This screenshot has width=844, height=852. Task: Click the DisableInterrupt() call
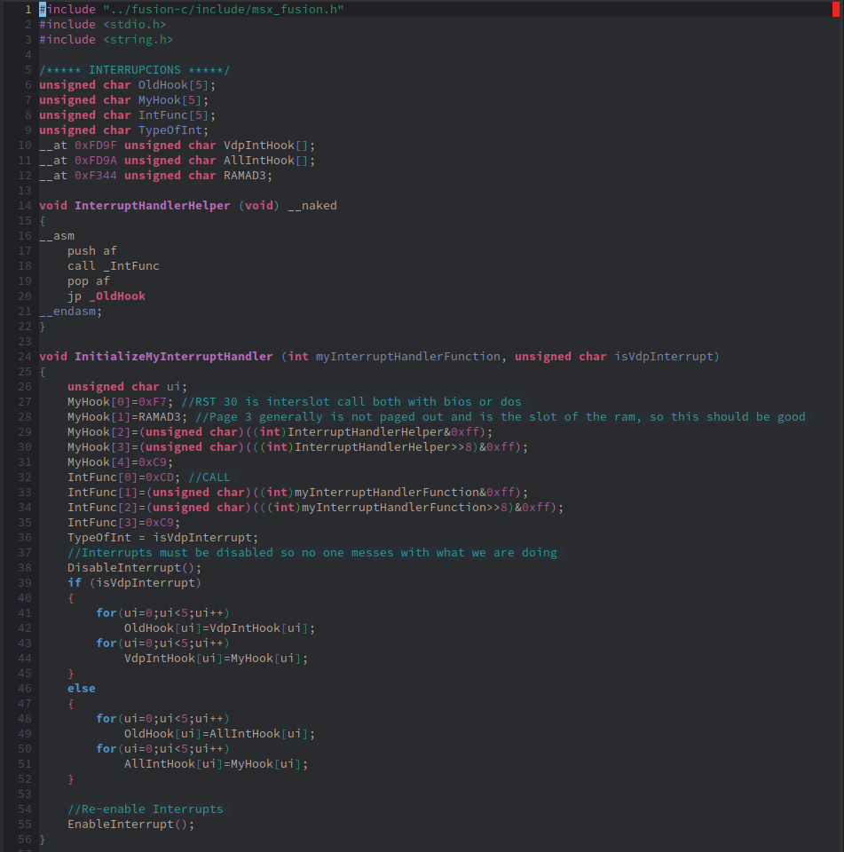134,568
